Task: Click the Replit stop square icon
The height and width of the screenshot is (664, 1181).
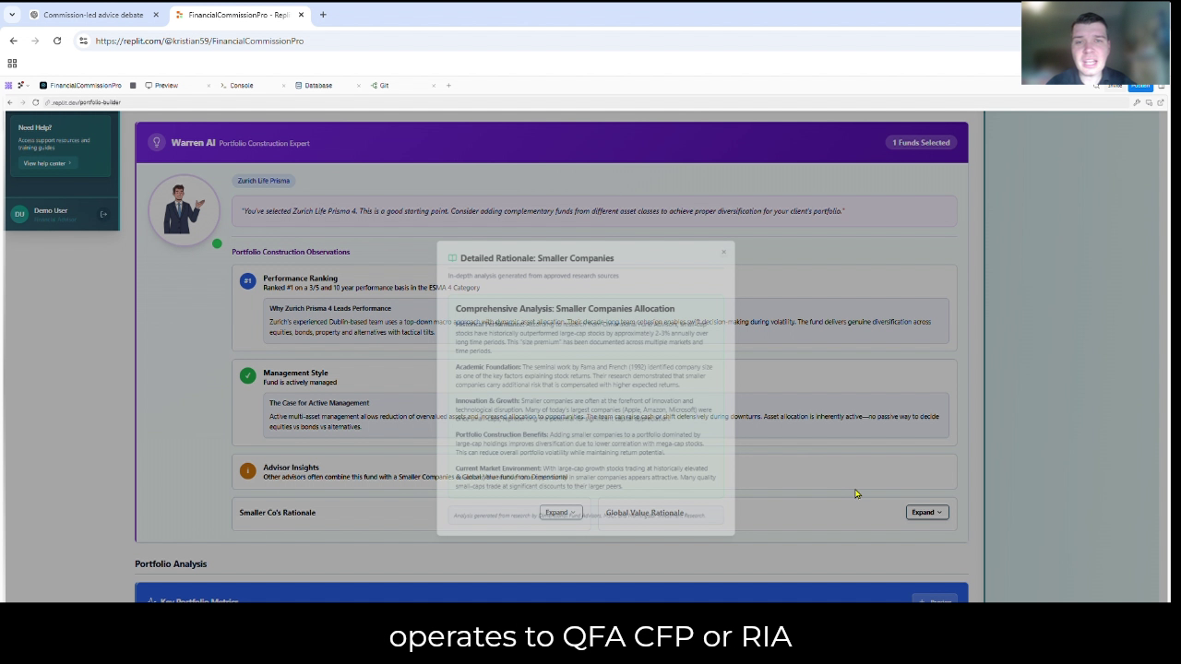Action: 133,85
